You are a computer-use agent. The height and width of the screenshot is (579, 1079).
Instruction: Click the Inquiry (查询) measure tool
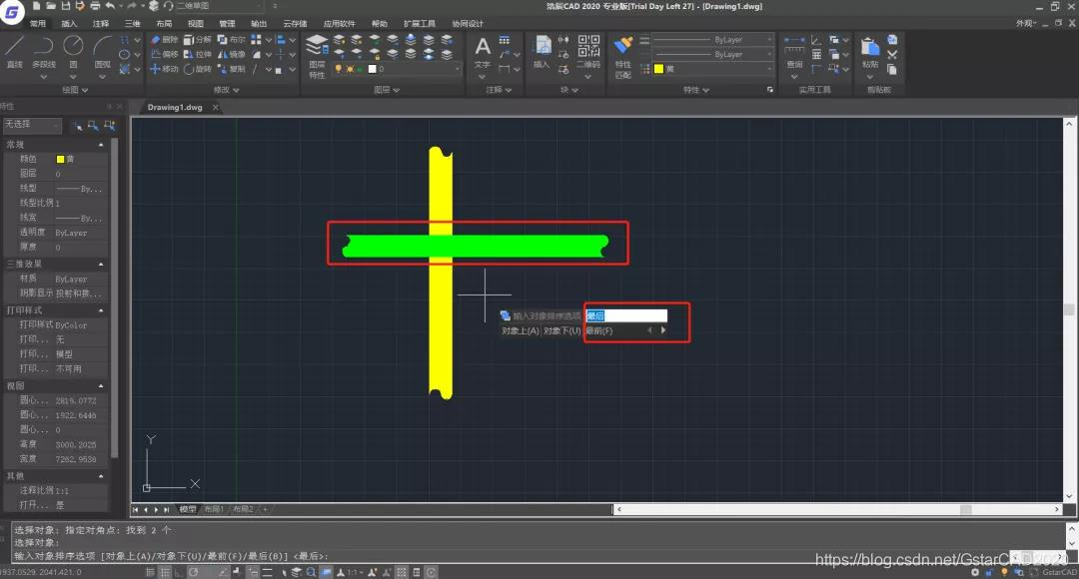click(794, 52)
